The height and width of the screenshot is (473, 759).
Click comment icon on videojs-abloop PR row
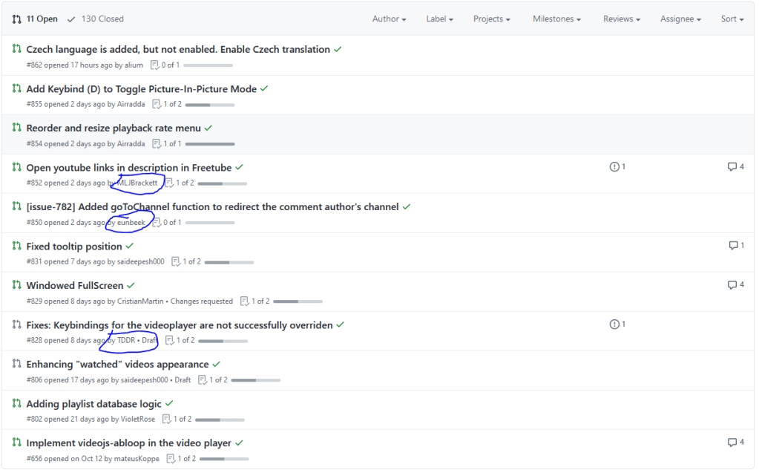click(x=732, y=443)
